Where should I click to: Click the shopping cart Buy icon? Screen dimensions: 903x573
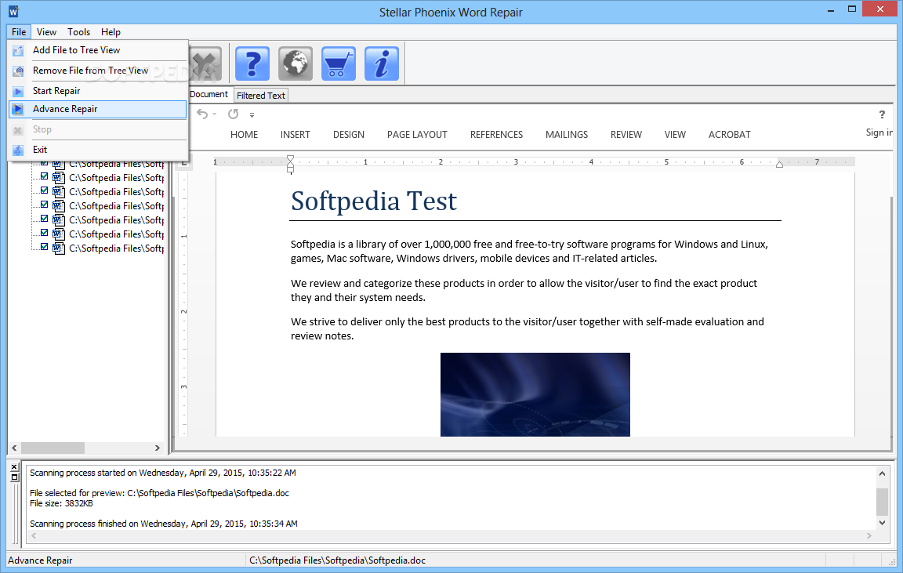[339, 63]
